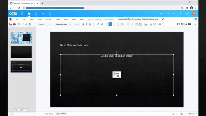Click the New Slide in Collabora title
The height and width of the screenshot is (116, 206).
click(74, 45)
